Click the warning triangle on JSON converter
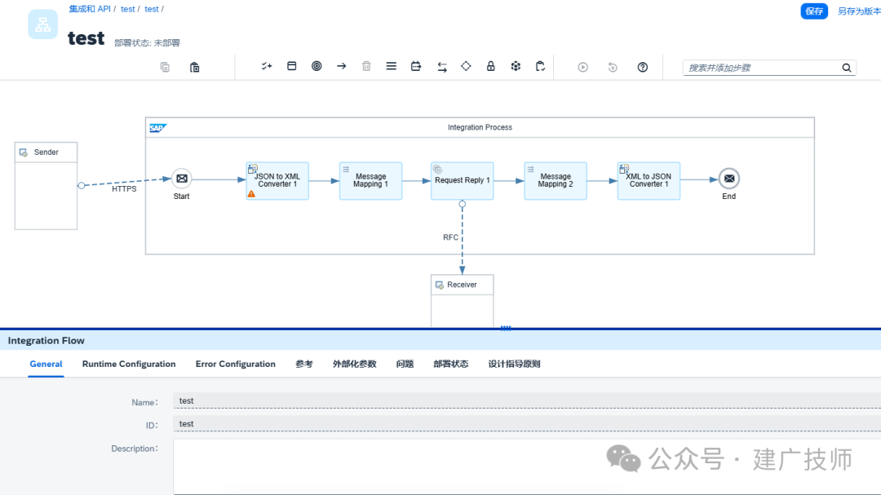This screenshot has height=495, width=881. tap(251, 194)
